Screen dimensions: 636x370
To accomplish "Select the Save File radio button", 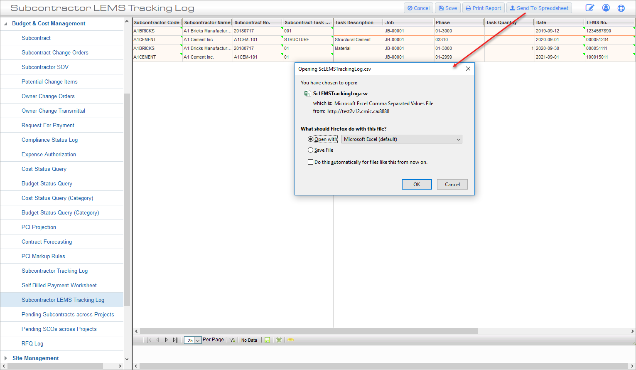I will click(310, 150).
